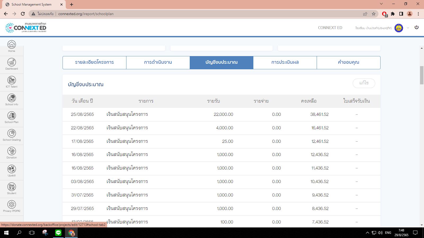
Task: Open School info in sidebar
Action: [x=12, y=99]
